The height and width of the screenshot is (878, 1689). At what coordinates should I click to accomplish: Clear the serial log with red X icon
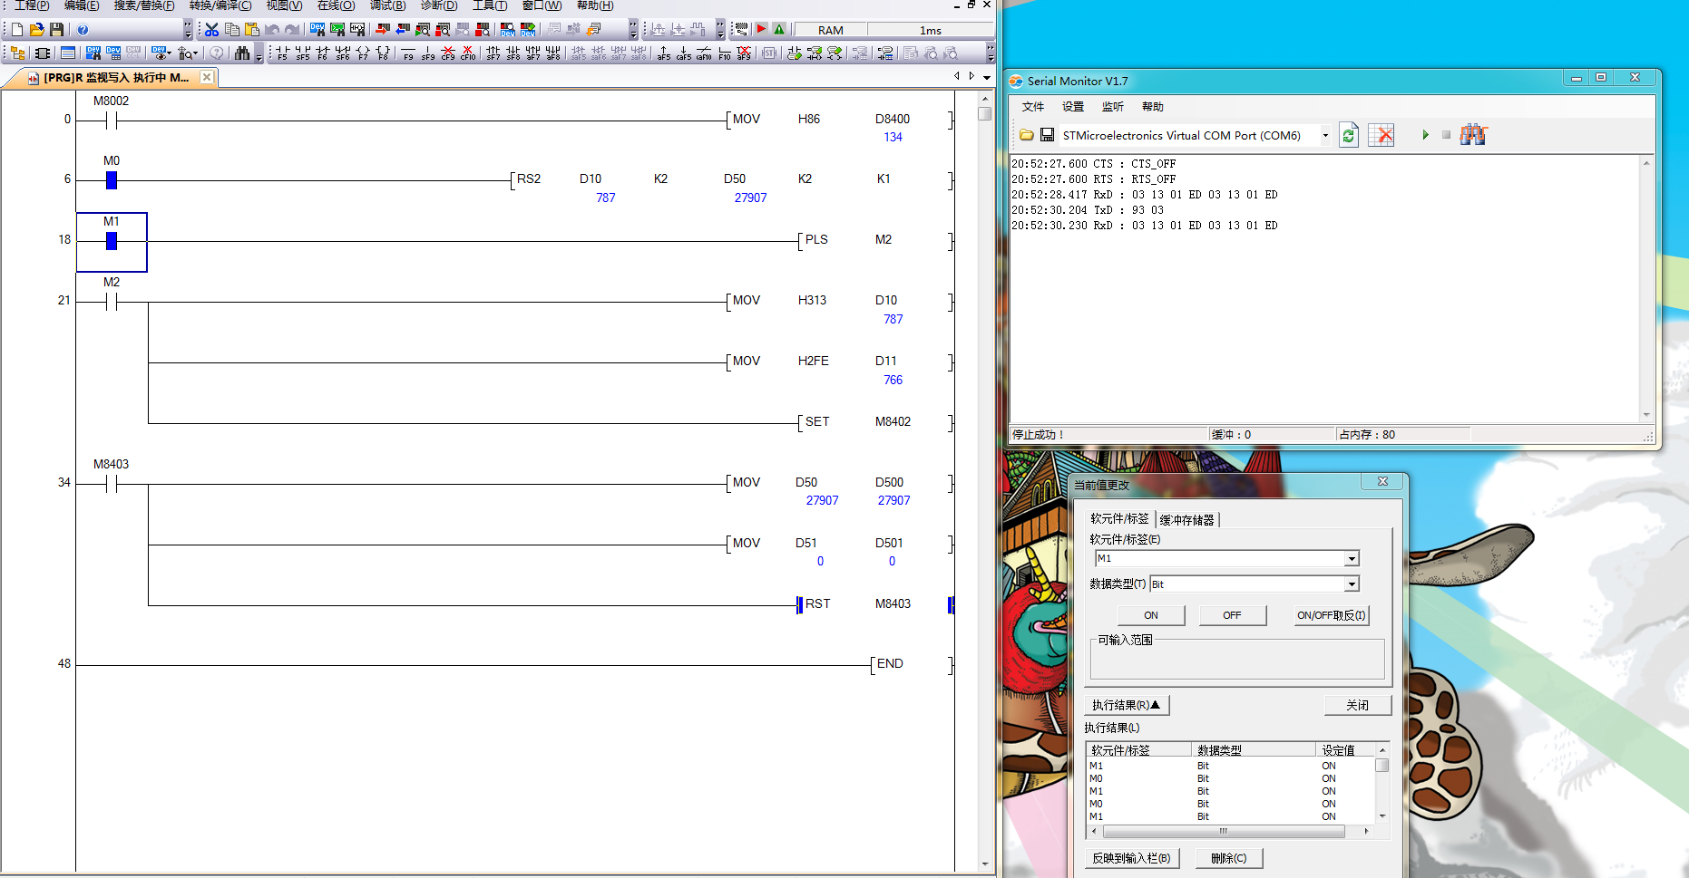pyautogui.click(x=1381, y=135)
